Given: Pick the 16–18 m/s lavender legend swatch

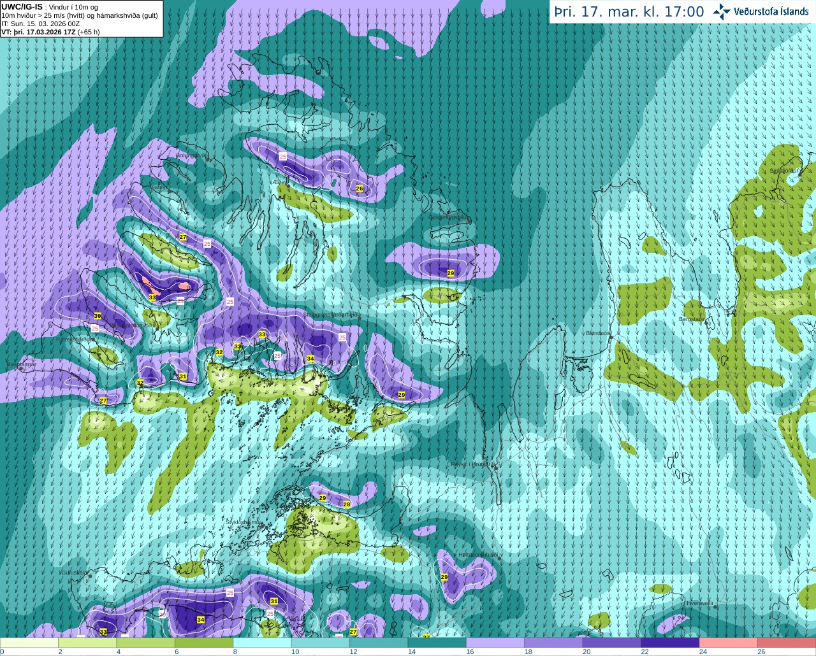Looking at the screenshot, I should click(x=496, y=643).
